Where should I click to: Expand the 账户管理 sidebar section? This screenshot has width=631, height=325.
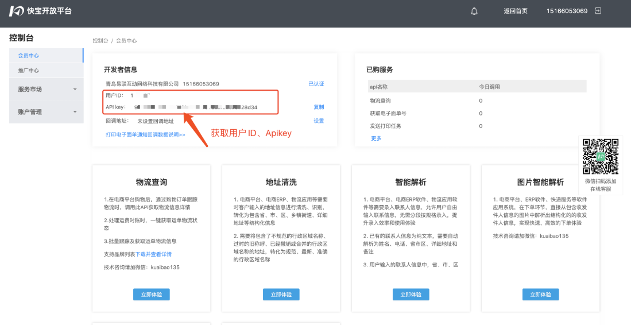47,112
